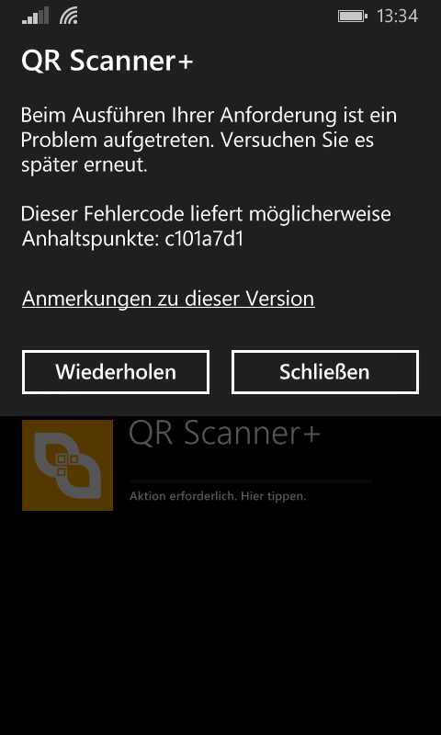Tap the battery indicator icon
441x735 pixels.
353,17
